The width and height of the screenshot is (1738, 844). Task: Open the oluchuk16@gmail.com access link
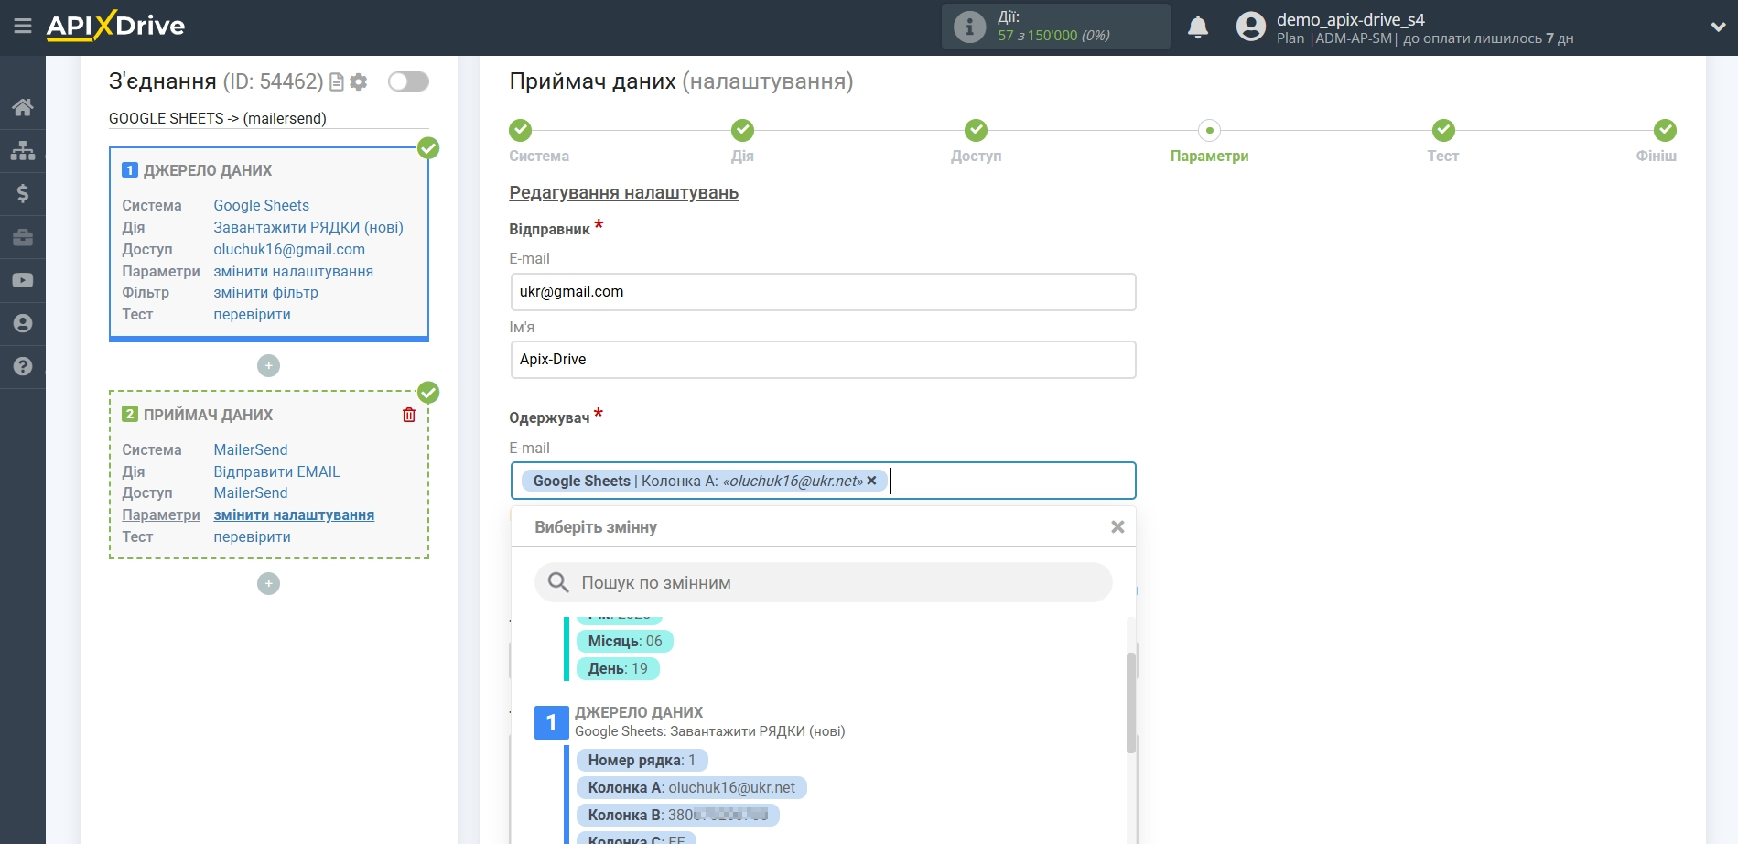pos(289,249)
